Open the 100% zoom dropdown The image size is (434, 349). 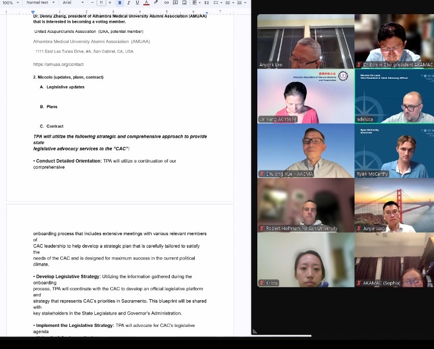pos(10,3)
